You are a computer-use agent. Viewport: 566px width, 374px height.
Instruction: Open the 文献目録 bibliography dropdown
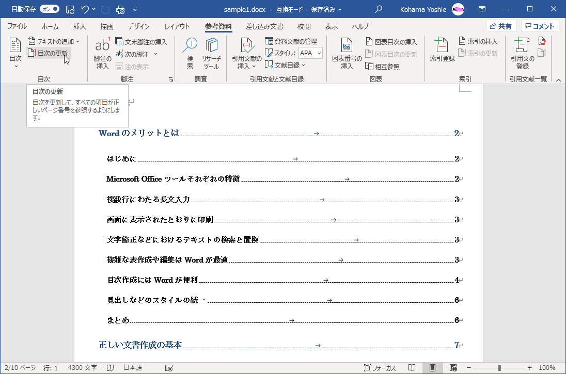tap(285, 66)
